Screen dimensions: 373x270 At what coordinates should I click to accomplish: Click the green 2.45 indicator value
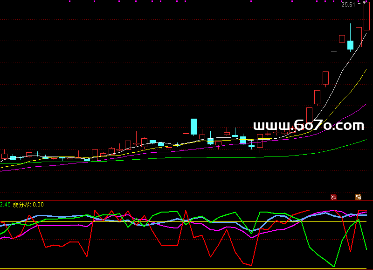[5, 205]
